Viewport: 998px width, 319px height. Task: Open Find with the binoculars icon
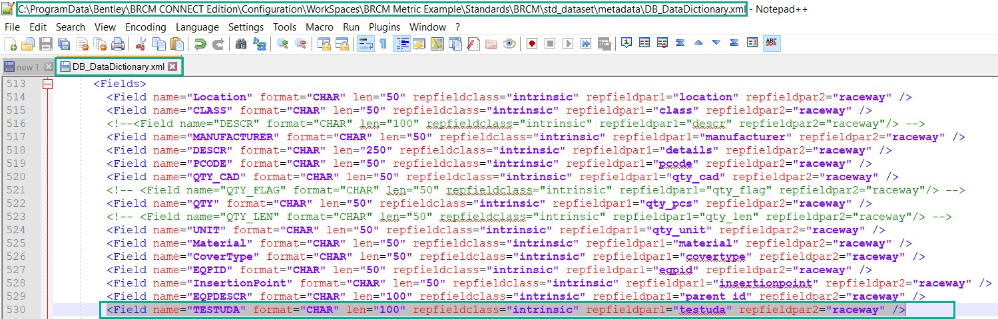[241, 44]
